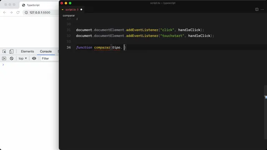Open the top JavaScript context dropdown
This screenshot has height=150, width=267.
pos(23,58)
